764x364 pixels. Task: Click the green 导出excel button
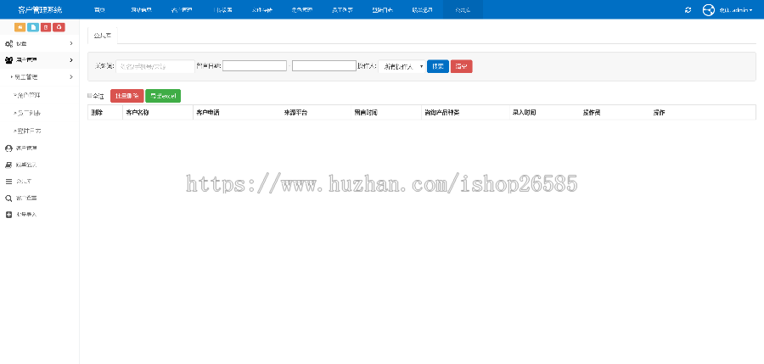tap(163, 96)
